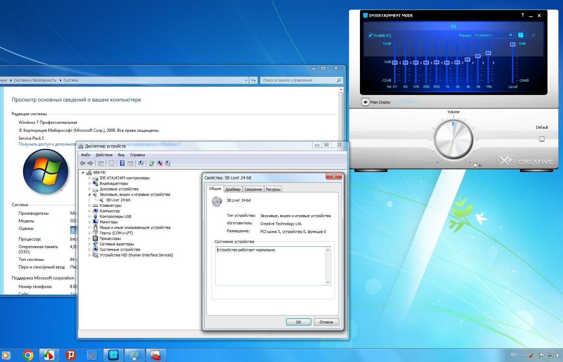Select SB Live! 24-bit in device tree
563x362 pixels.
point(118,200)
